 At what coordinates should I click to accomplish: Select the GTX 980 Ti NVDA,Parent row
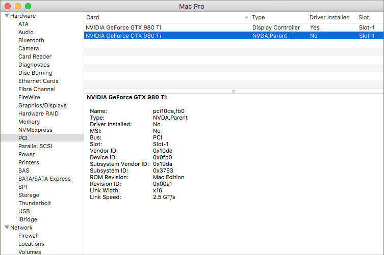(234, 36)
